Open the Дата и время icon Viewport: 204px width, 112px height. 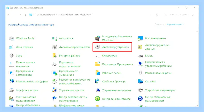coord(11,47)
